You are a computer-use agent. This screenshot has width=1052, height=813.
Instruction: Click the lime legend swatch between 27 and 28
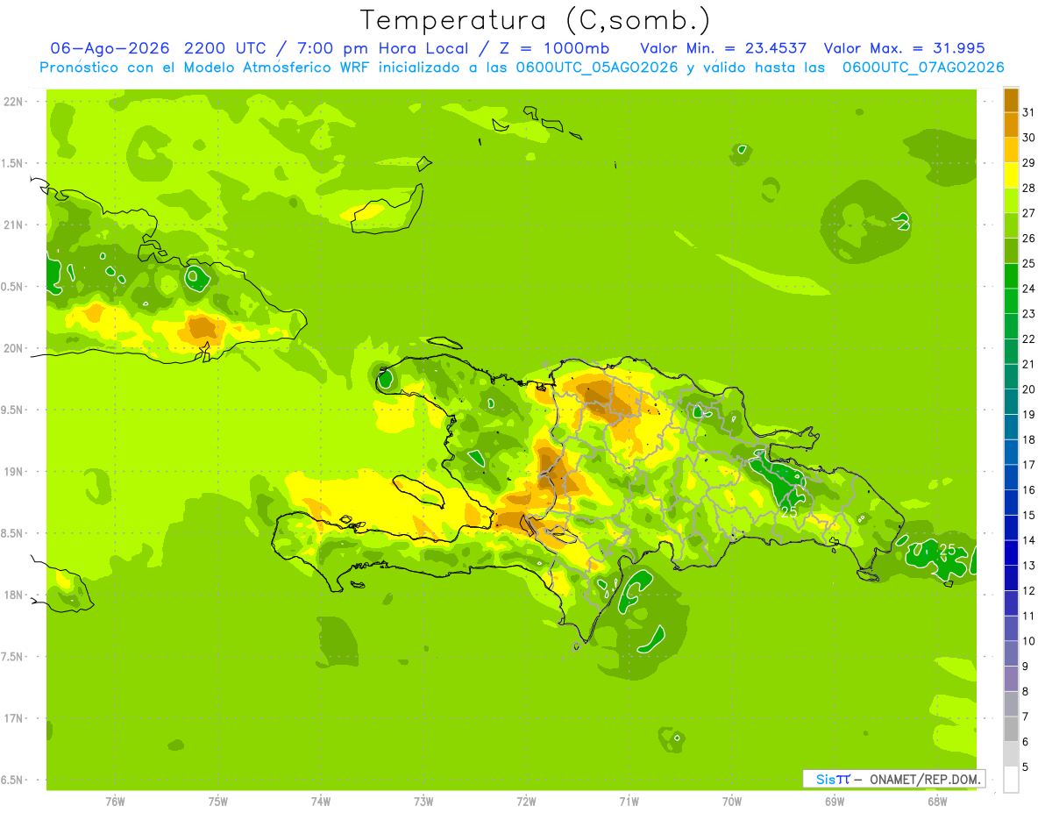coord(1011,201)
